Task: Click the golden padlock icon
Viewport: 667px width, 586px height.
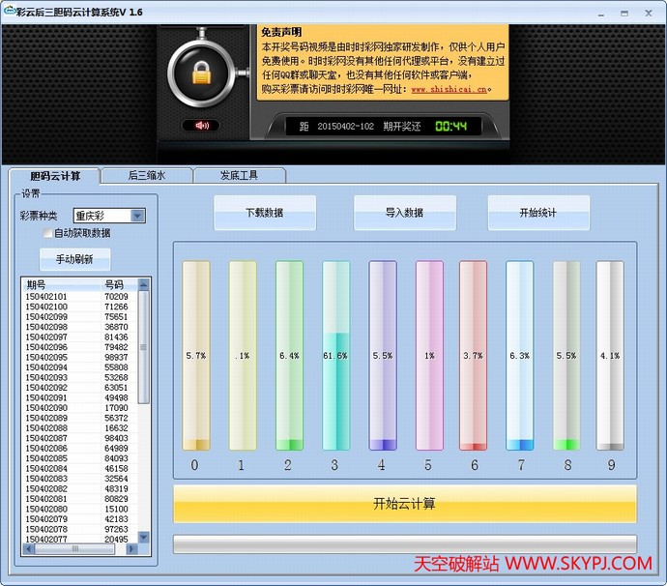Action: point(201,72)
